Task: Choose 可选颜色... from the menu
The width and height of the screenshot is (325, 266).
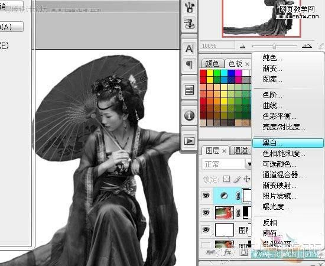Action: (279, 164)
